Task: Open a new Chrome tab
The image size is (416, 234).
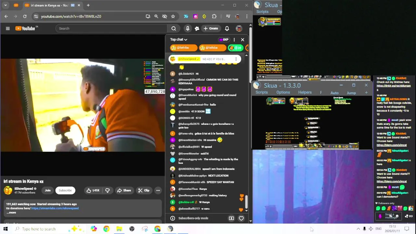Action: point(88,5)
